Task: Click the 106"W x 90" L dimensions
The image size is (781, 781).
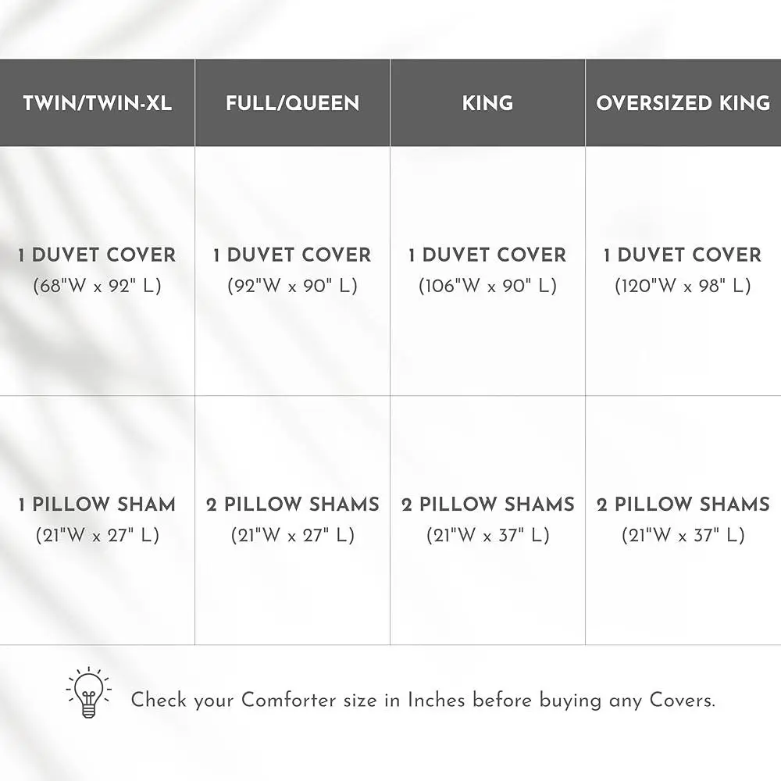Action: [487, 286]
